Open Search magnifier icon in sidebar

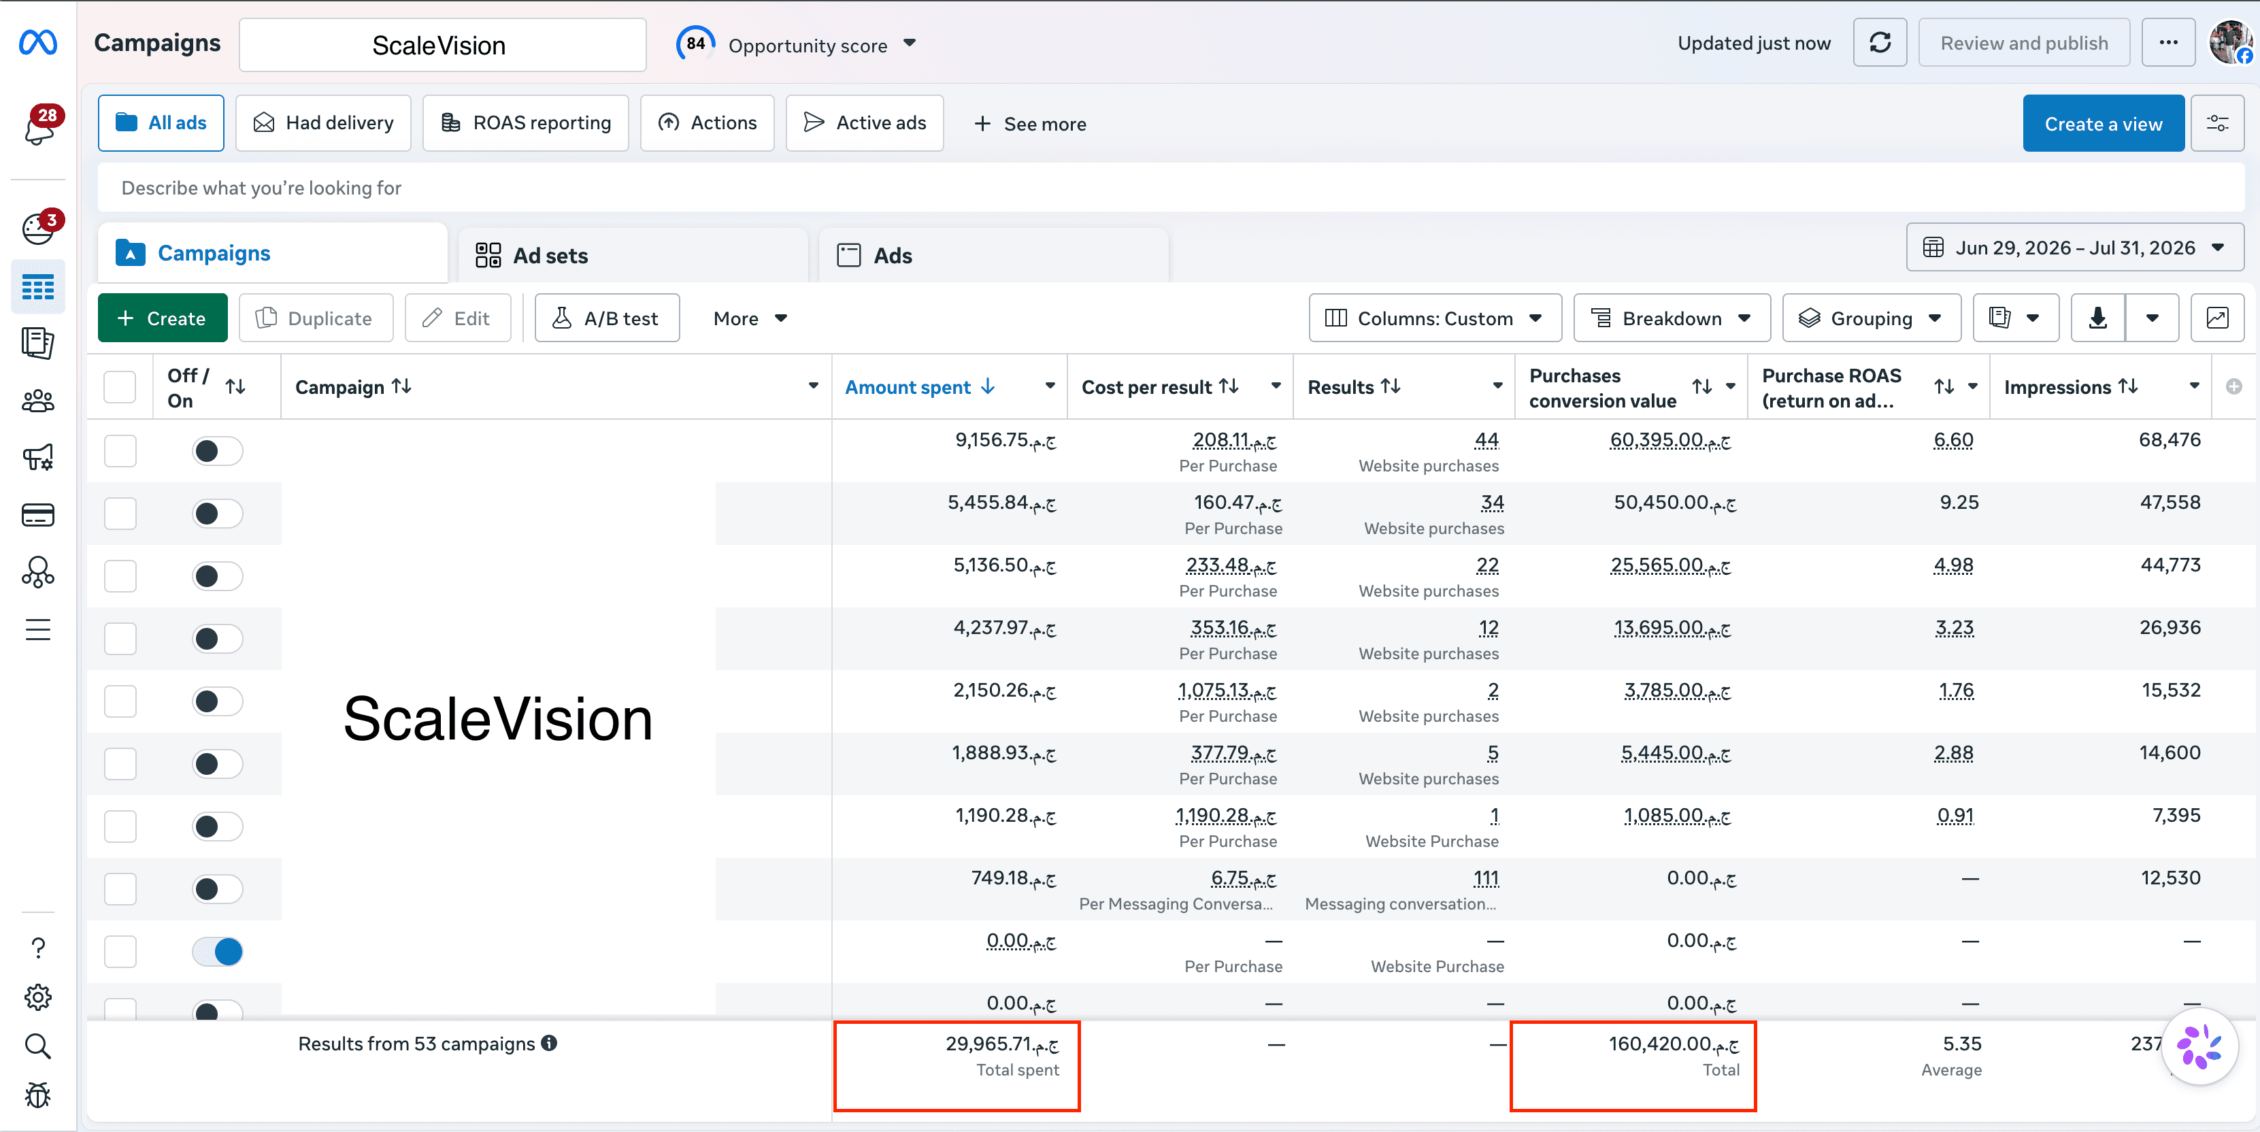37,1046
